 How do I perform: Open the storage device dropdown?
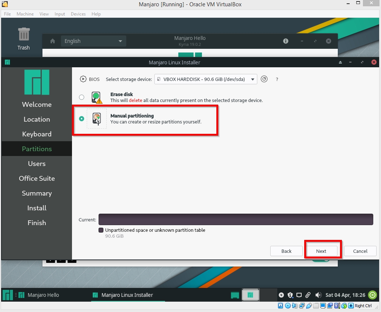[x=206, y=79]
